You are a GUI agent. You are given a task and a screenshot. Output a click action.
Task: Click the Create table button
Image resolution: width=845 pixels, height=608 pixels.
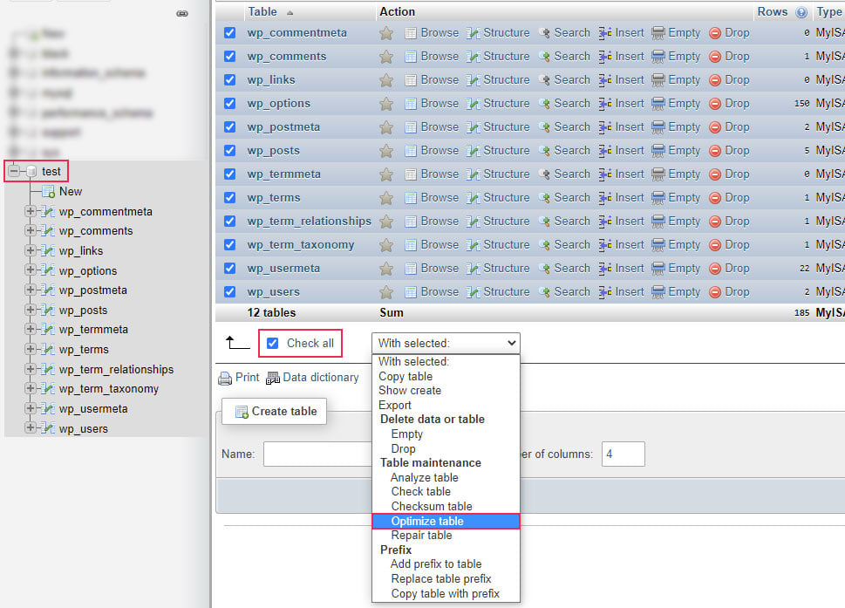click(275, 411)
